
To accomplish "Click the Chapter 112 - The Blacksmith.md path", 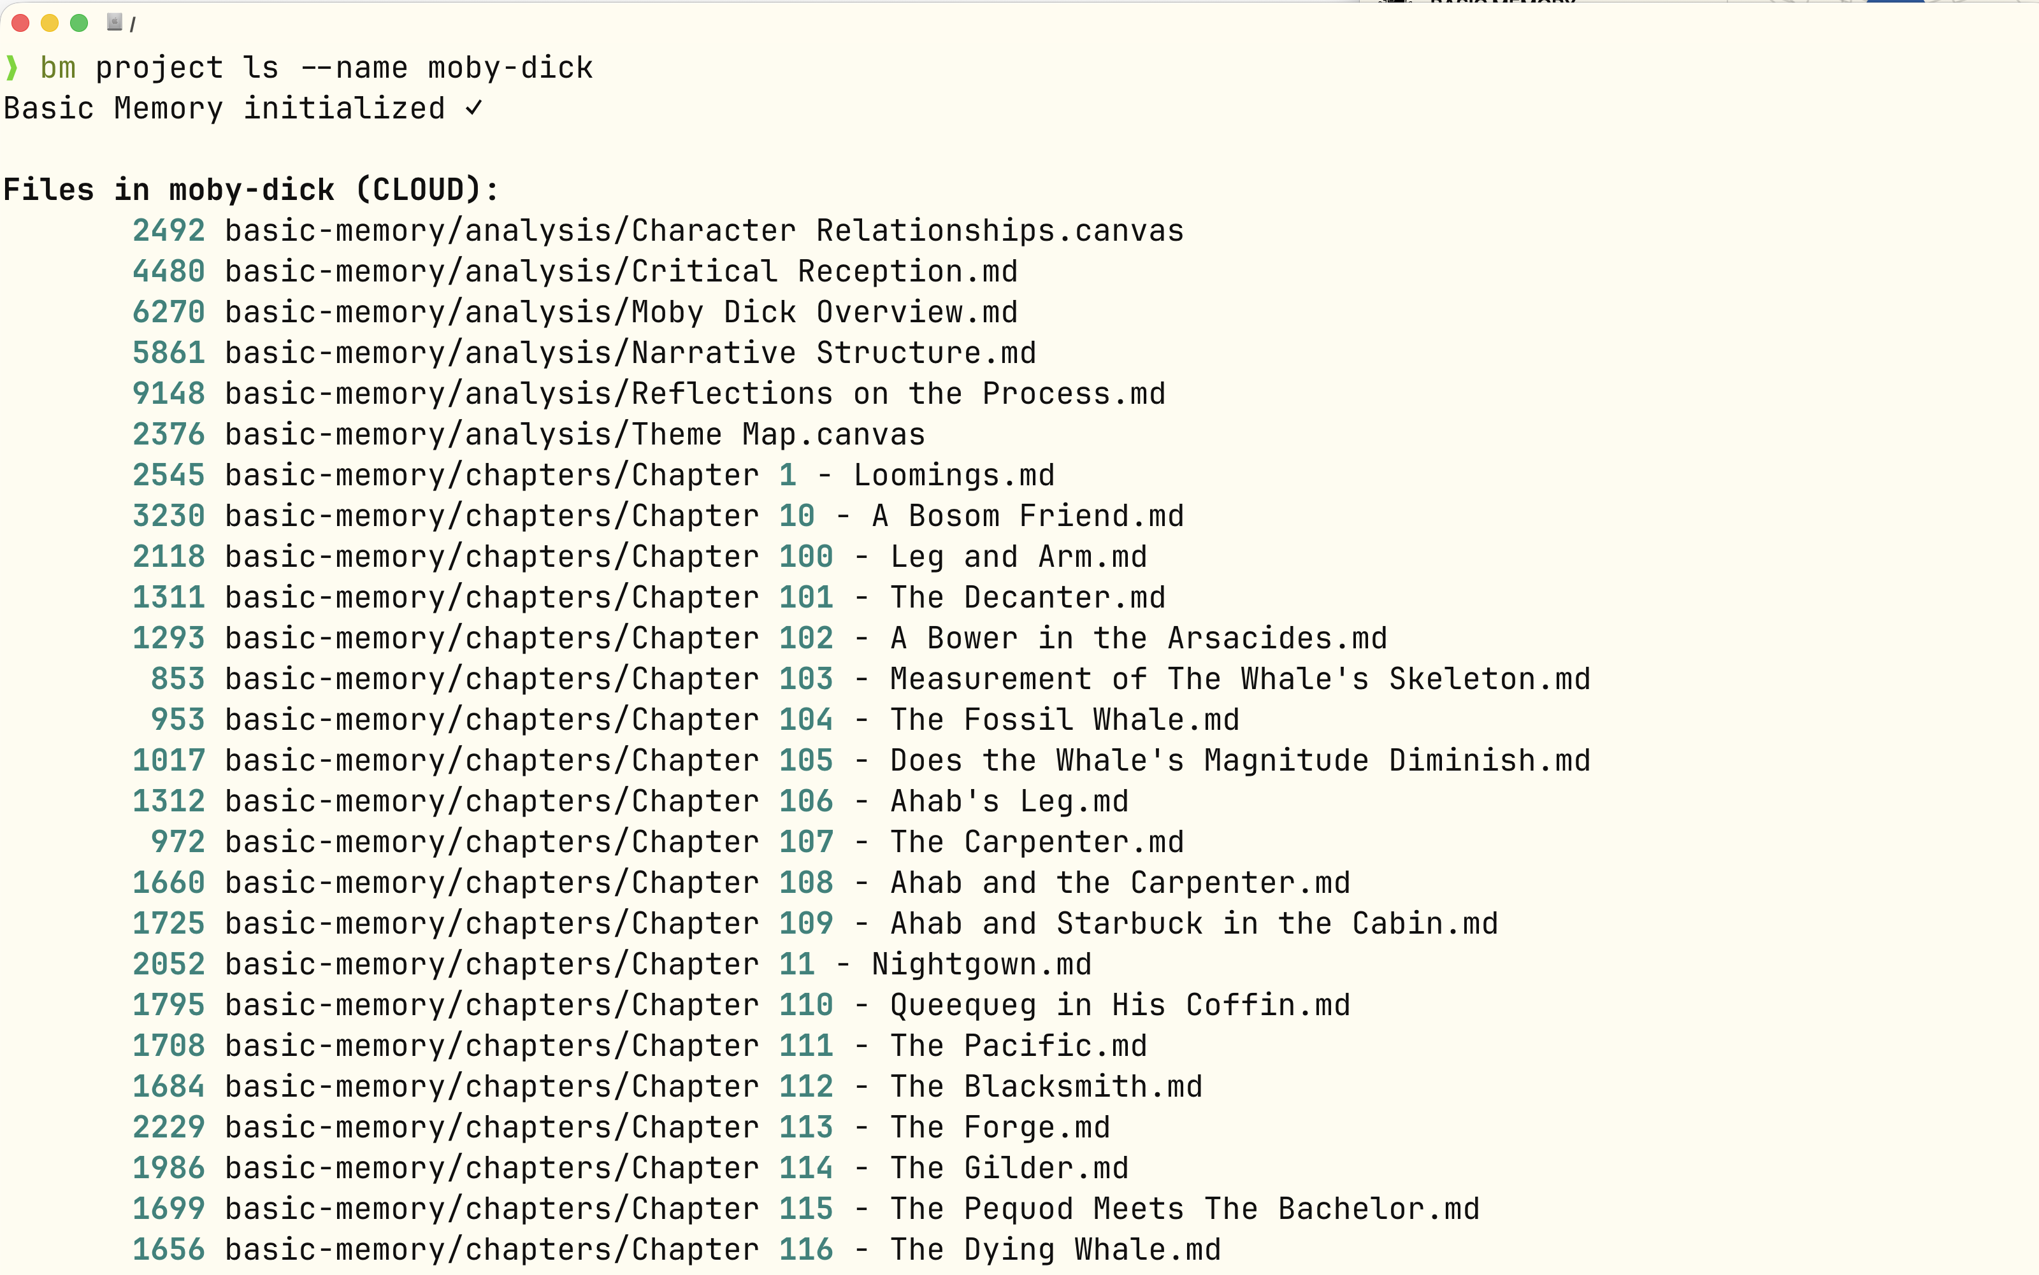I will (713, 1086).
